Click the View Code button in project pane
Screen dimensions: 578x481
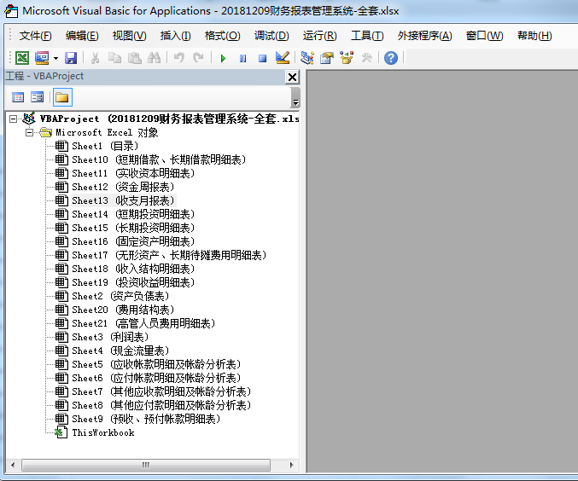18,97
